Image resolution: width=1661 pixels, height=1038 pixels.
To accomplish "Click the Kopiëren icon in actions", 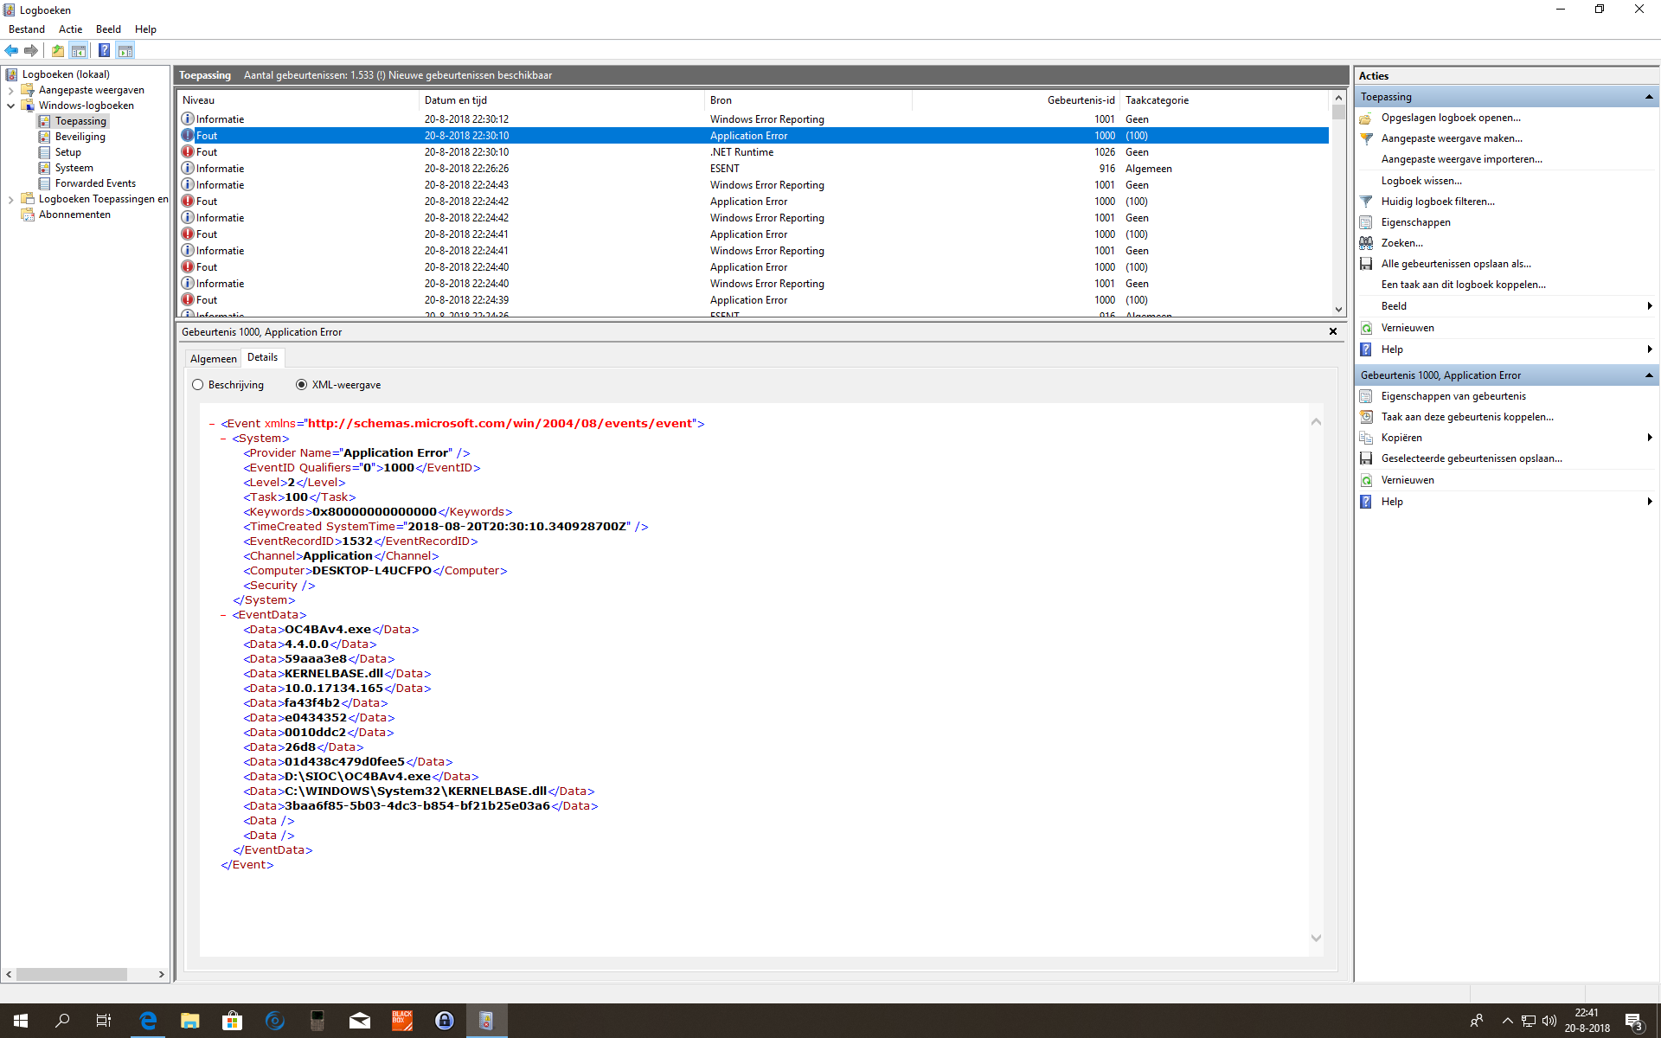I will tap(1366, 438).
